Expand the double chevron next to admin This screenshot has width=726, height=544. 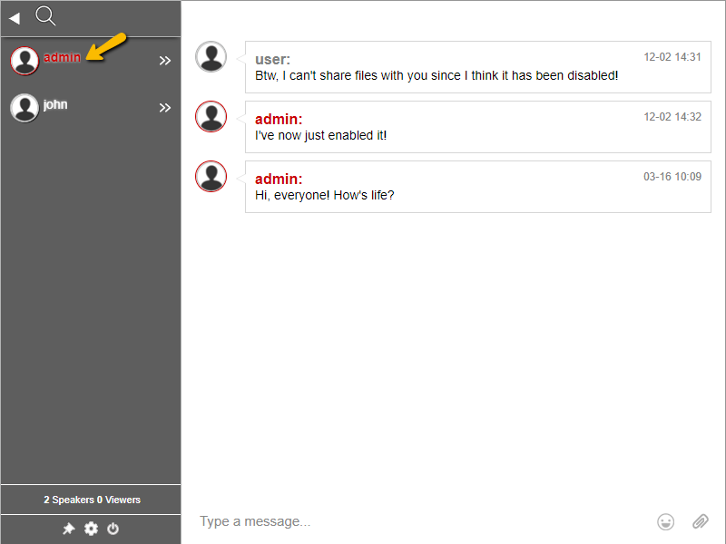pyautogui.click(x=165, y=61)
